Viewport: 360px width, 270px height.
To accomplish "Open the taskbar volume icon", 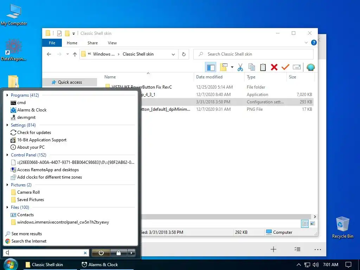I will pyautogui.click(x=315, y=265).
